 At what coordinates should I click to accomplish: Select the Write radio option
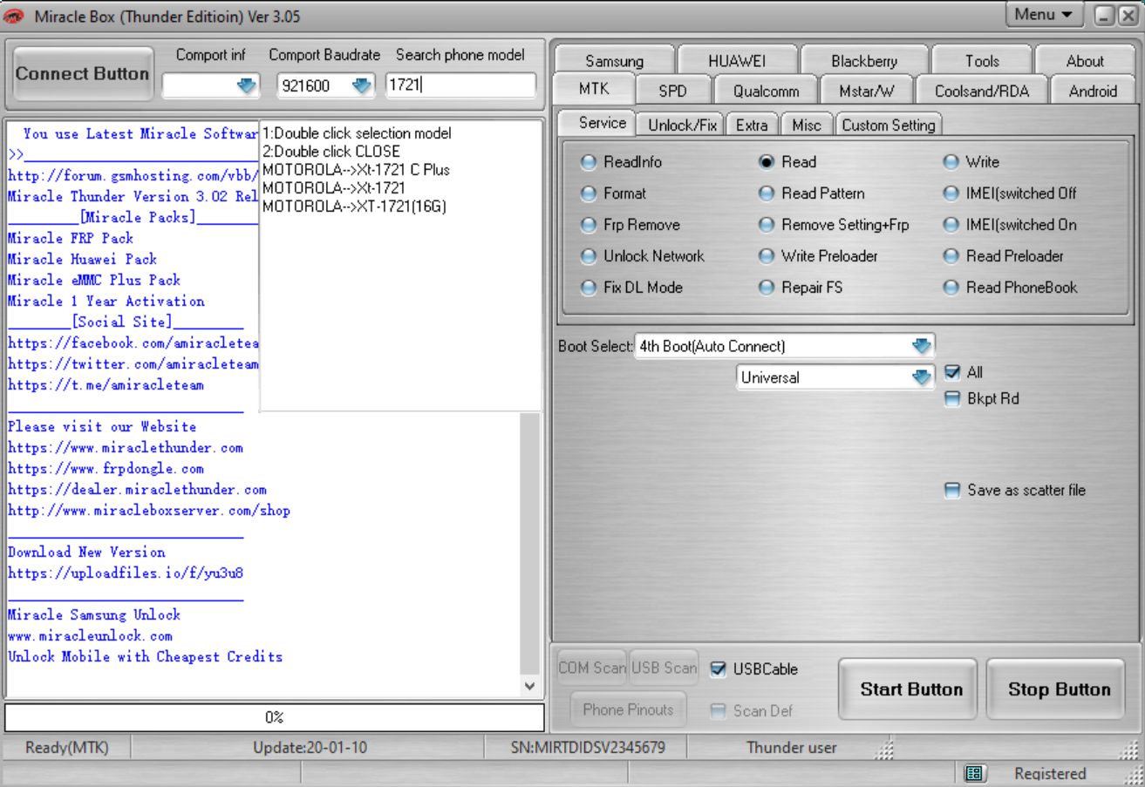pyautogui.click(x=951, y=162)
